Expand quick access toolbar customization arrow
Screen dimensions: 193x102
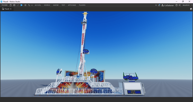(x=32, y=5)
